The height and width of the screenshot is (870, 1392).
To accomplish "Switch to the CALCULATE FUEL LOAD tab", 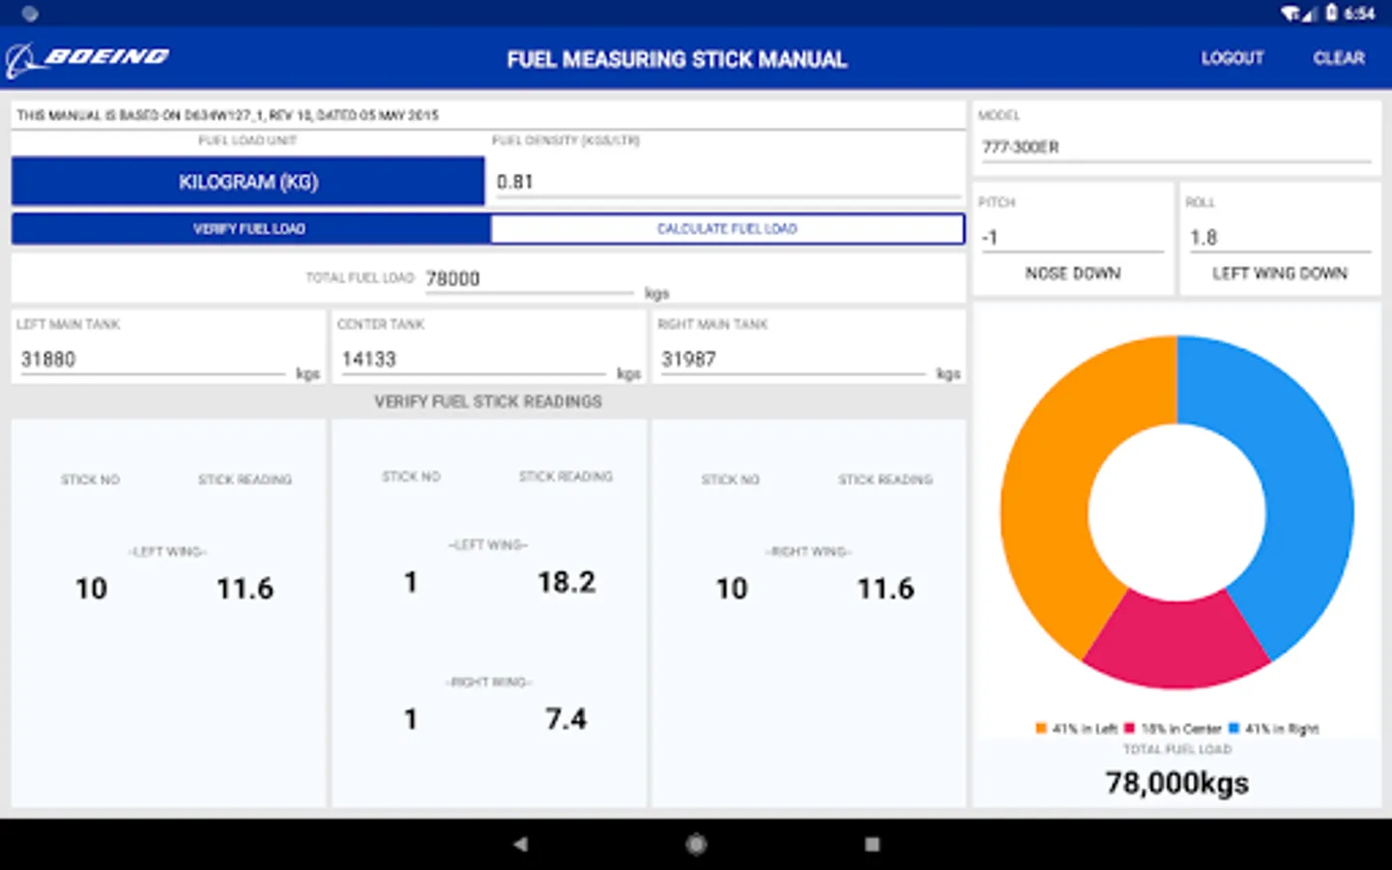I will pyautogui.click(x=727, y=229).
